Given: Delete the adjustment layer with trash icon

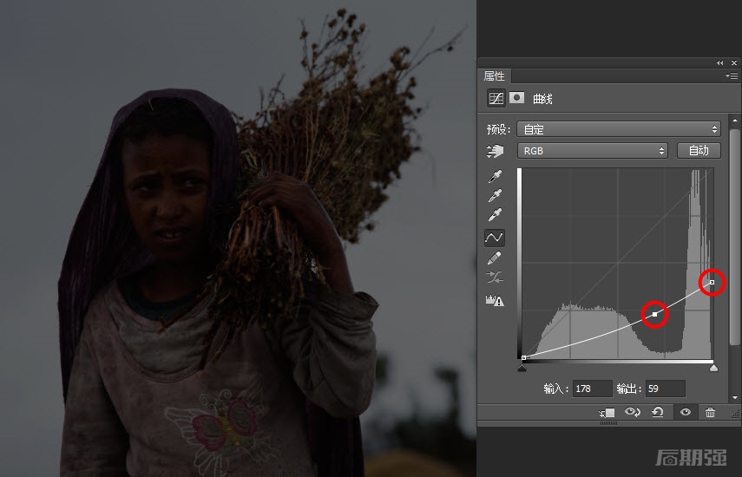Looking at the screenshot, I should 710,412.
